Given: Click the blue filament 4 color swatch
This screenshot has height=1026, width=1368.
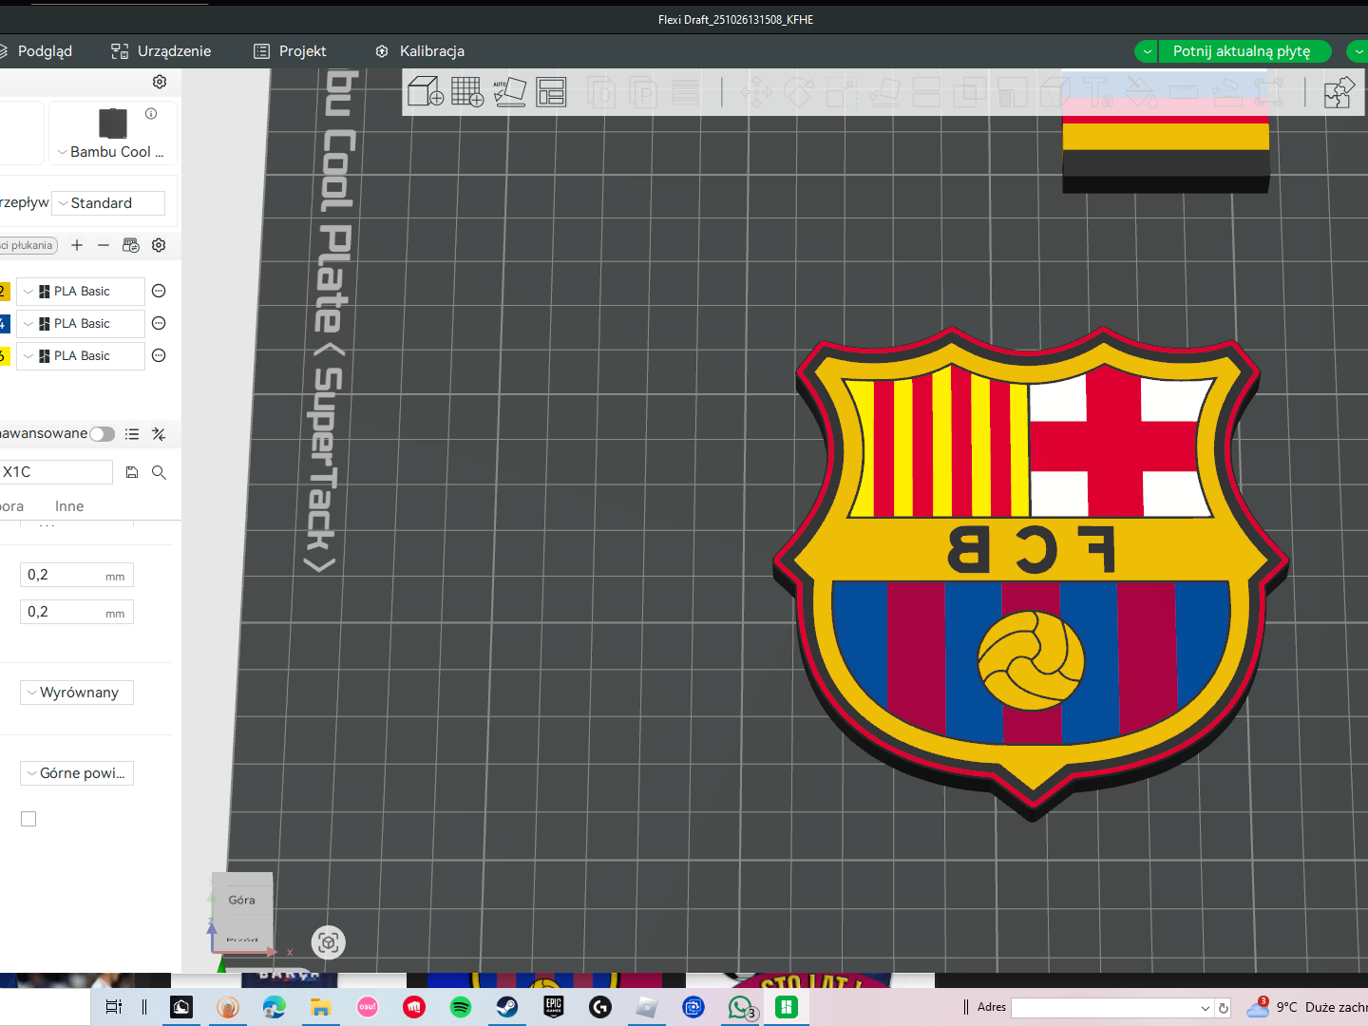Looking at the screenshot, I should [x=4, y=324].
